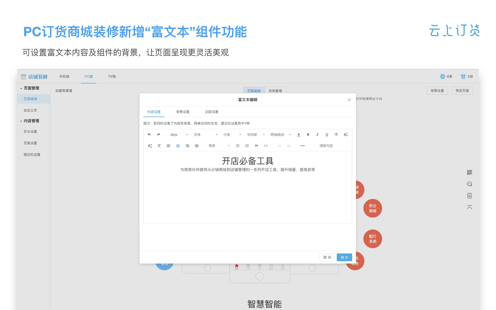Redo the last undone edit
The image size is (496, 310).
click(158, 135)
